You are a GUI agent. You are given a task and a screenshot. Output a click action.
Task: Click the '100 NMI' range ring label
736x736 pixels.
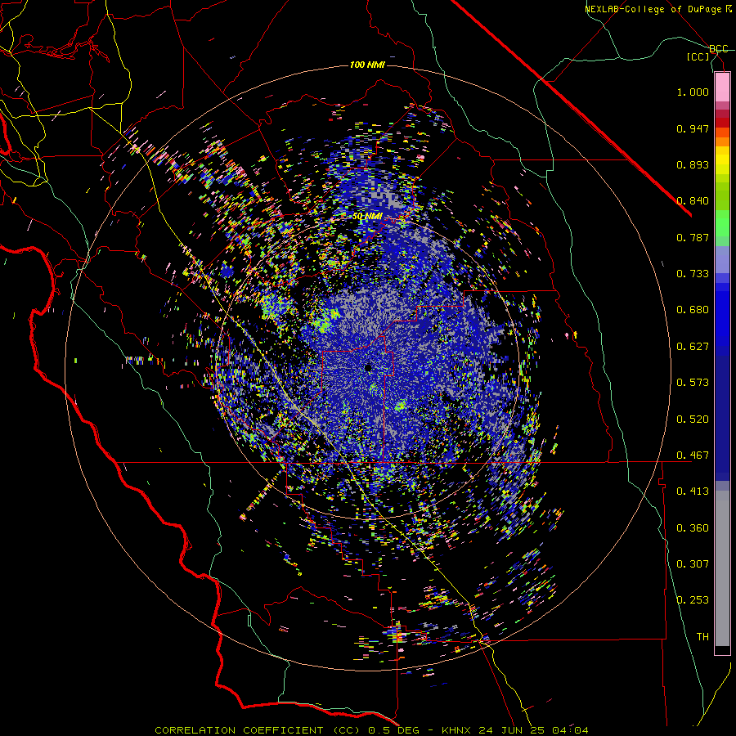[x=367, y=65]
